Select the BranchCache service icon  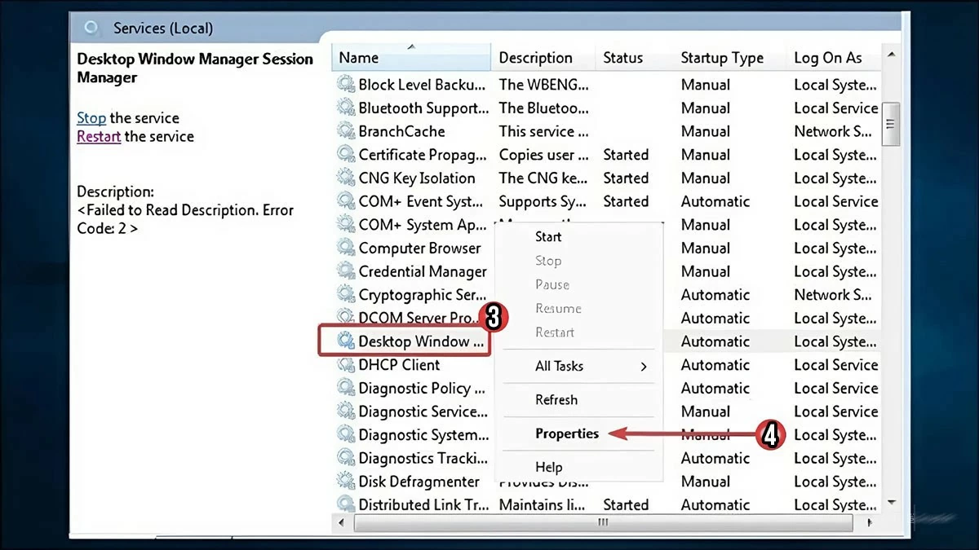tap(346, 131)
